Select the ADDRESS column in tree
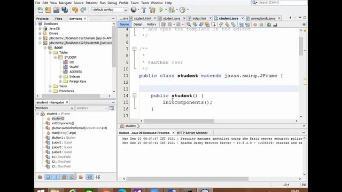This screenshot has height=192, width=342. [x=75, y=71]
